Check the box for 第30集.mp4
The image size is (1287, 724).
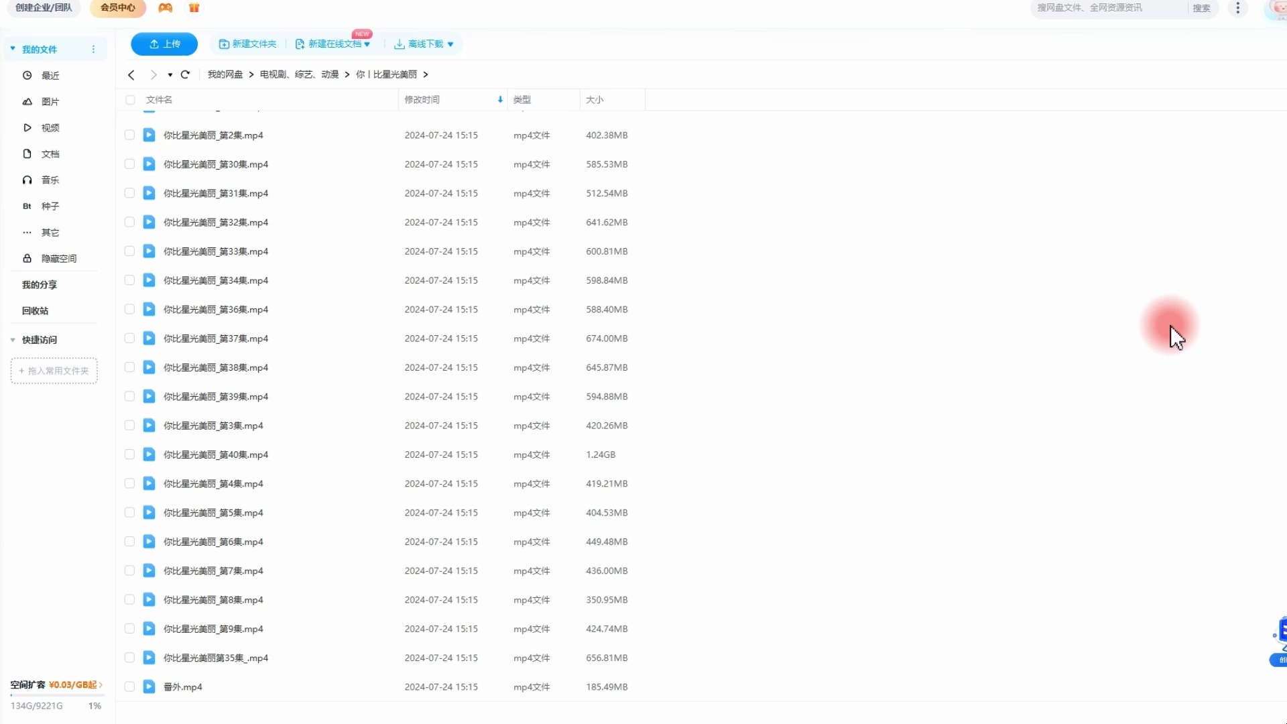[x=129, y=164]
